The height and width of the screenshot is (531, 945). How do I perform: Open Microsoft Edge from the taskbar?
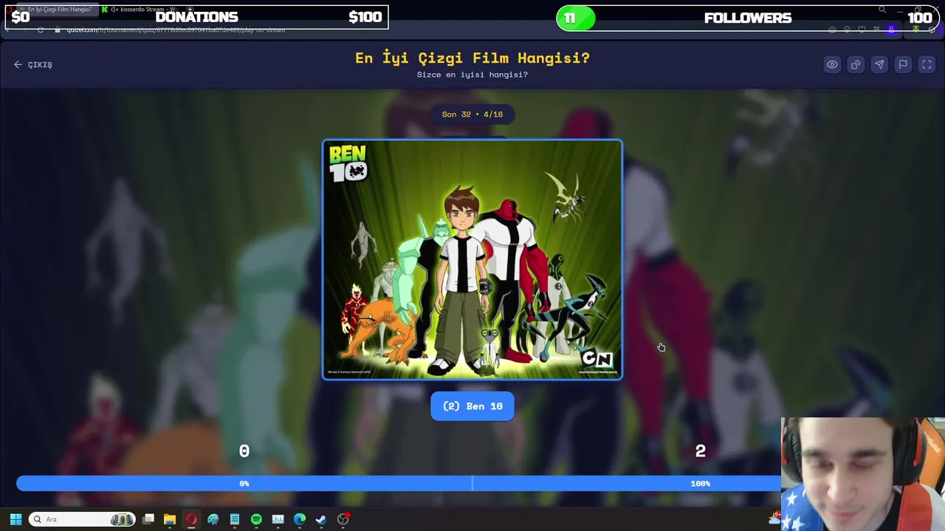pyautogui.click(x=300, y=519)
